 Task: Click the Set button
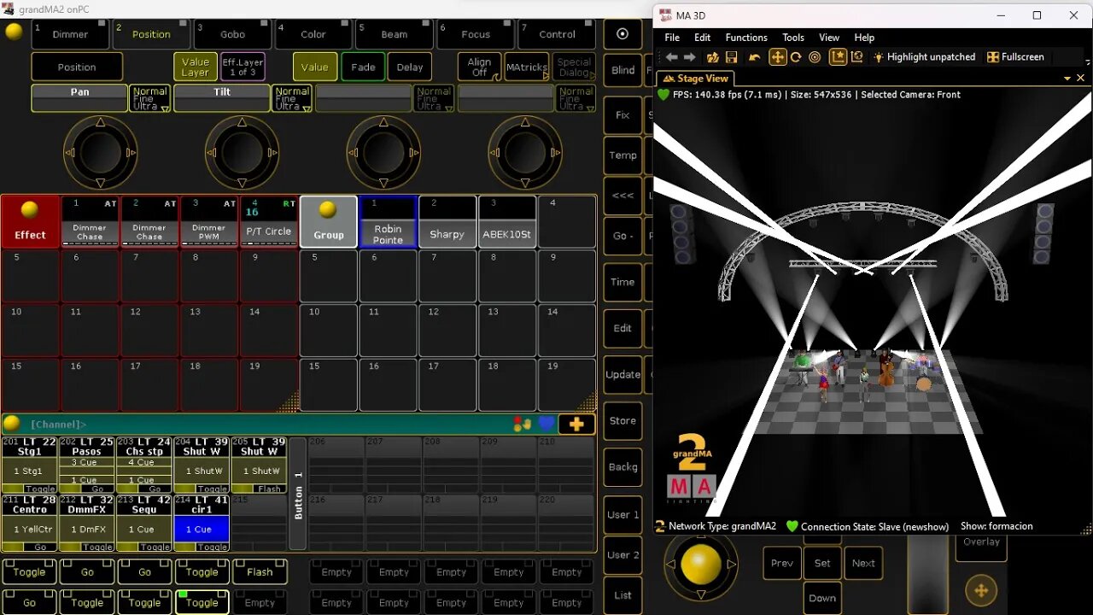[822, 563]
